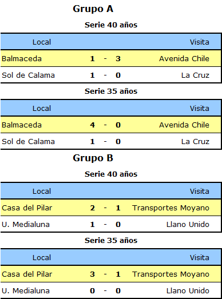Select Casa del Pilar in Grupo B Serie 40
222x299 pixels.
coord(27,208)
